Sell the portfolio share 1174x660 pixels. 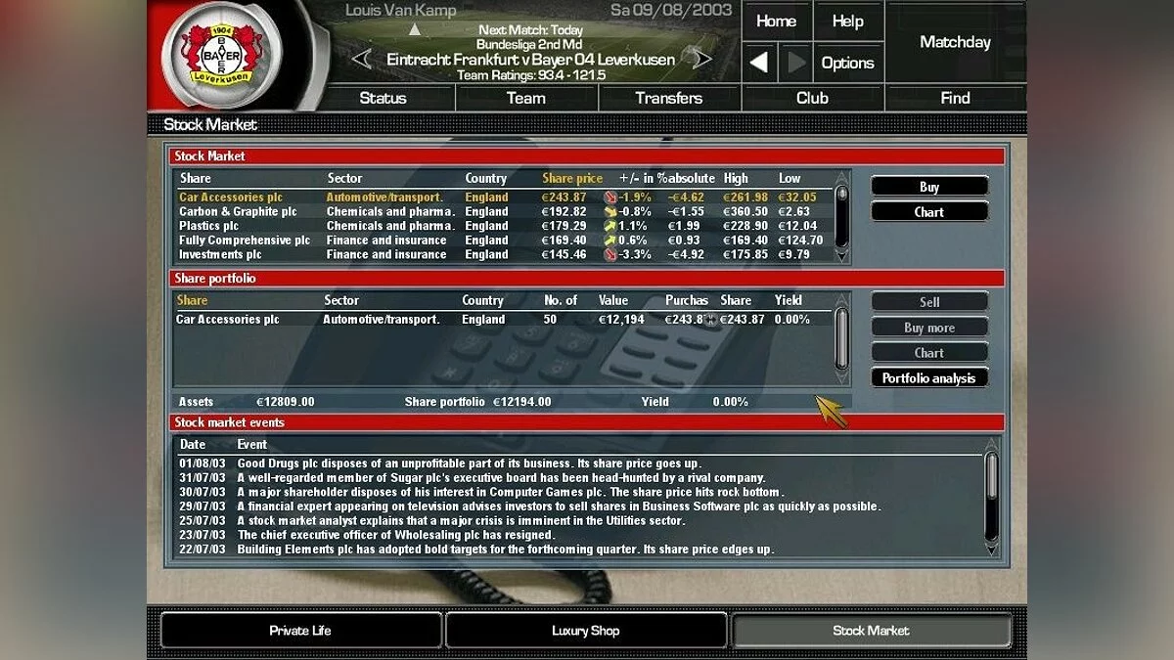pyautogui.click(x=929, y=302)
